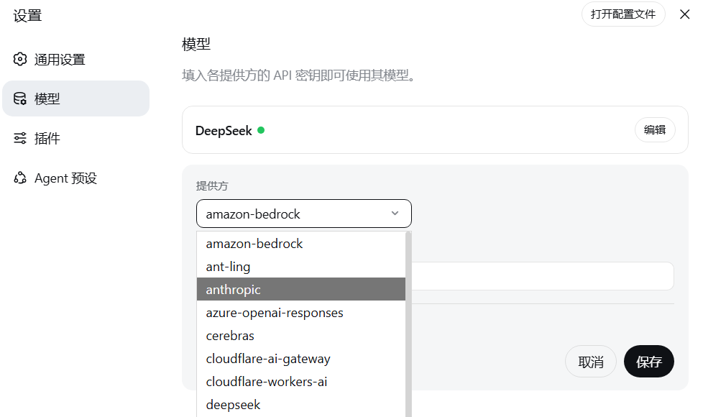Click the input field right of the dropdown list

click(x=543, y=276)
